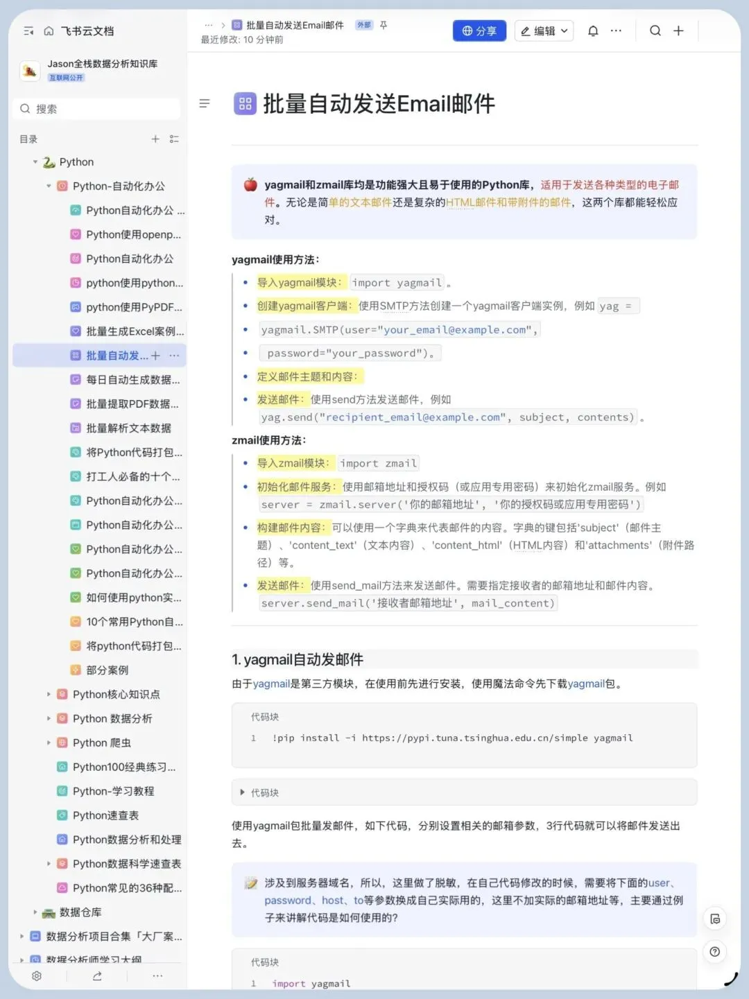The width and height of the screenshot is (749, 999).
Task: Click the blue 分享 button
Action: click(x=479, y=31)
